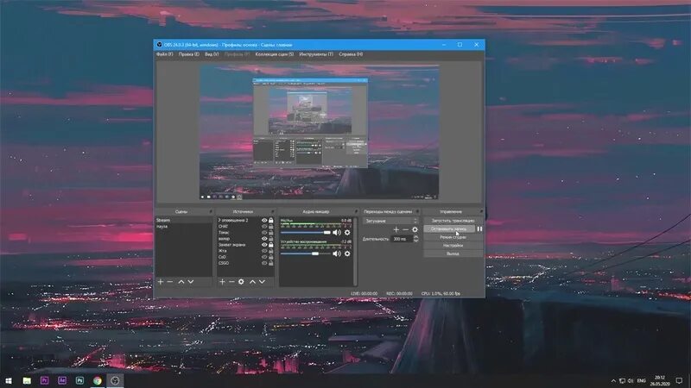Detach the Сцены dock via its header icon

coord(211,211)
